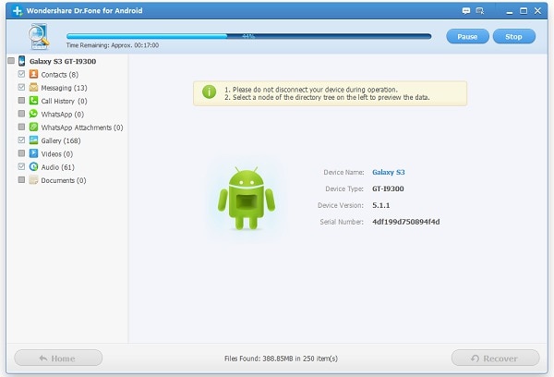This screenshot has width=554, height=377.
Task: Uncheck the Audio checkbox
Action: point(21,166)
